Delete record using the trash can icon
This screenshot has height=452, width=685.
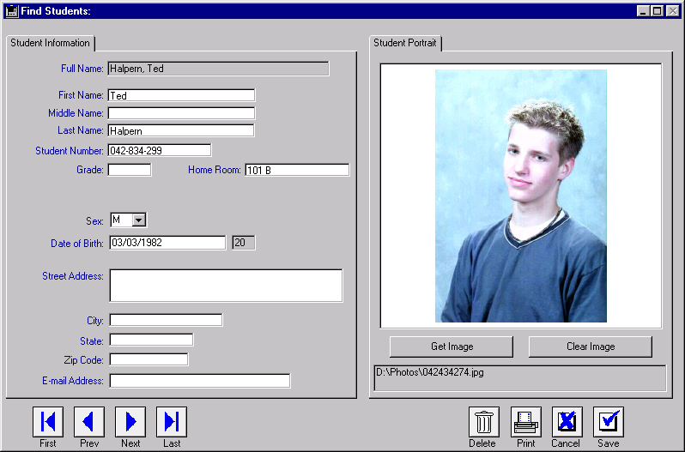[x=483, y=422]
